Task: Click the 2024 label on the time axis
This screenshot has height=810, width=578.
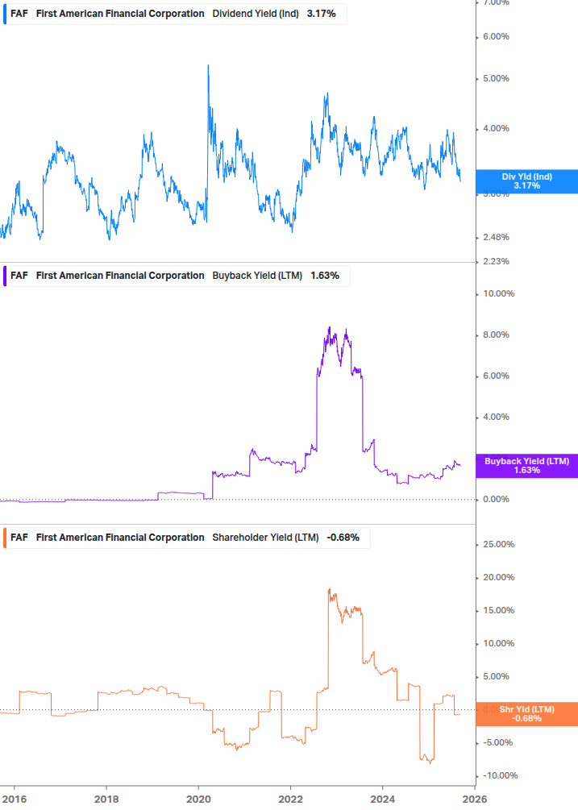Action: coord(382,800)
